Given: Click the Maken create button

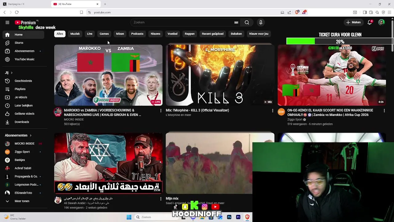Looking at the screenshot, I should pos(353,23).
